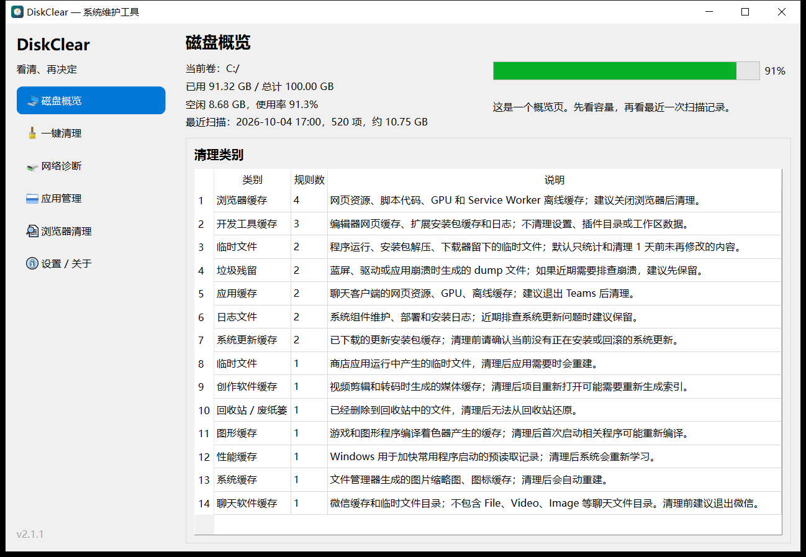806x557 pixels.
Task: Click the 应用管理 sidebar icon
Action: tap(32, 199)
